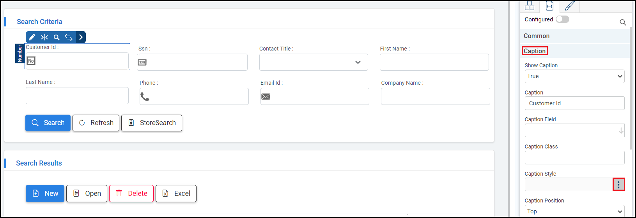Click the StoreSearch button
Viewport: 636px width, 218px height.
click(x=152, y=123)
